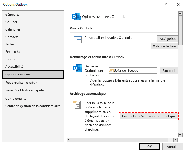Select Options avancées in sidebar

pos(33,74)
